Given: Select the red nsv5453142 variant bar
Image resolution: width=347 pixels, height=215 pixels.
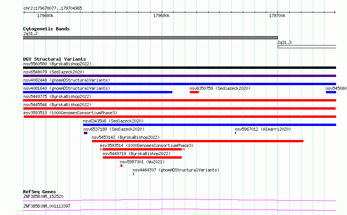Looking at the screenshot, I should coord(198,141).
